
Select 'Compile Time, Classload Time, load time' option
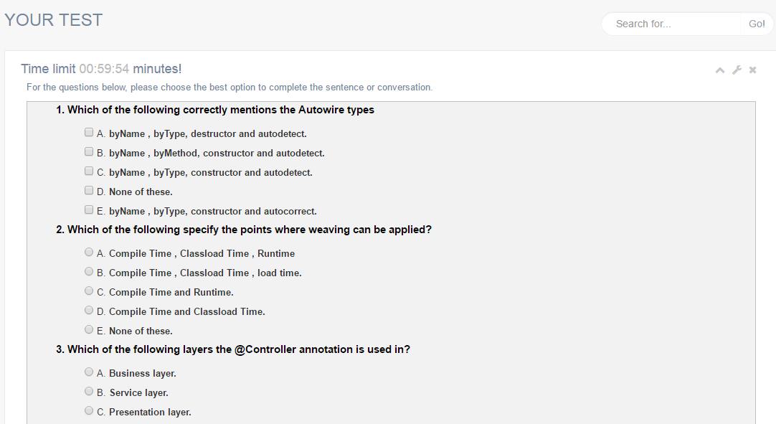tap(89, 272)
